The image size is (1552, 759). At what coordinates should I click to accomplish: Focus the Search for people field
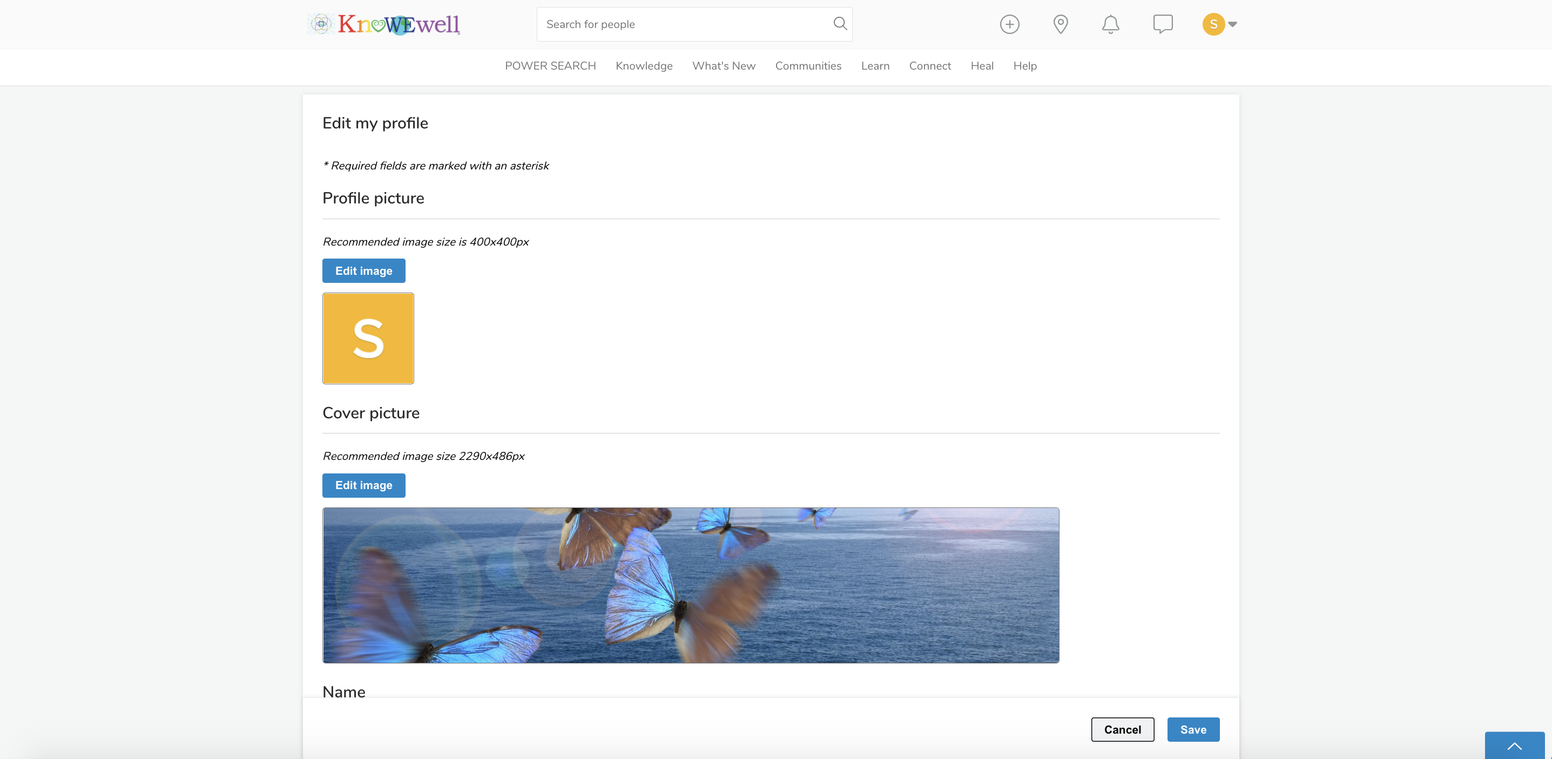pyautogui.click(x=694, y=24)
